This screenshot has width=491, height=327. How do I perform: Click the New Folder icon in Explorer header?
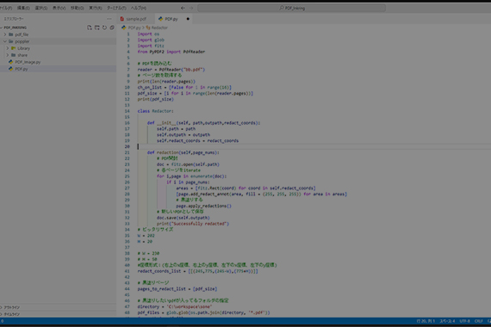pos(97,28)
